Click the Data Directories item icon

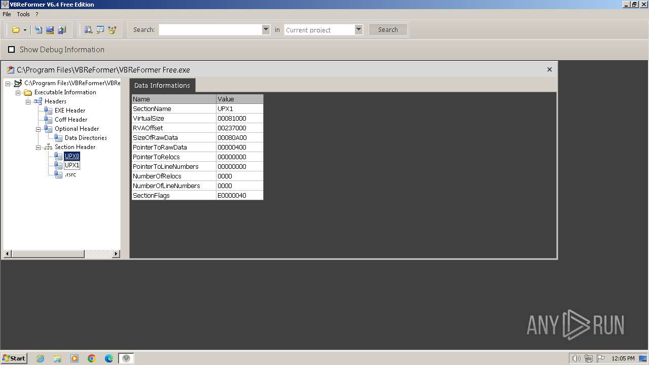click(x=58, y=138)
